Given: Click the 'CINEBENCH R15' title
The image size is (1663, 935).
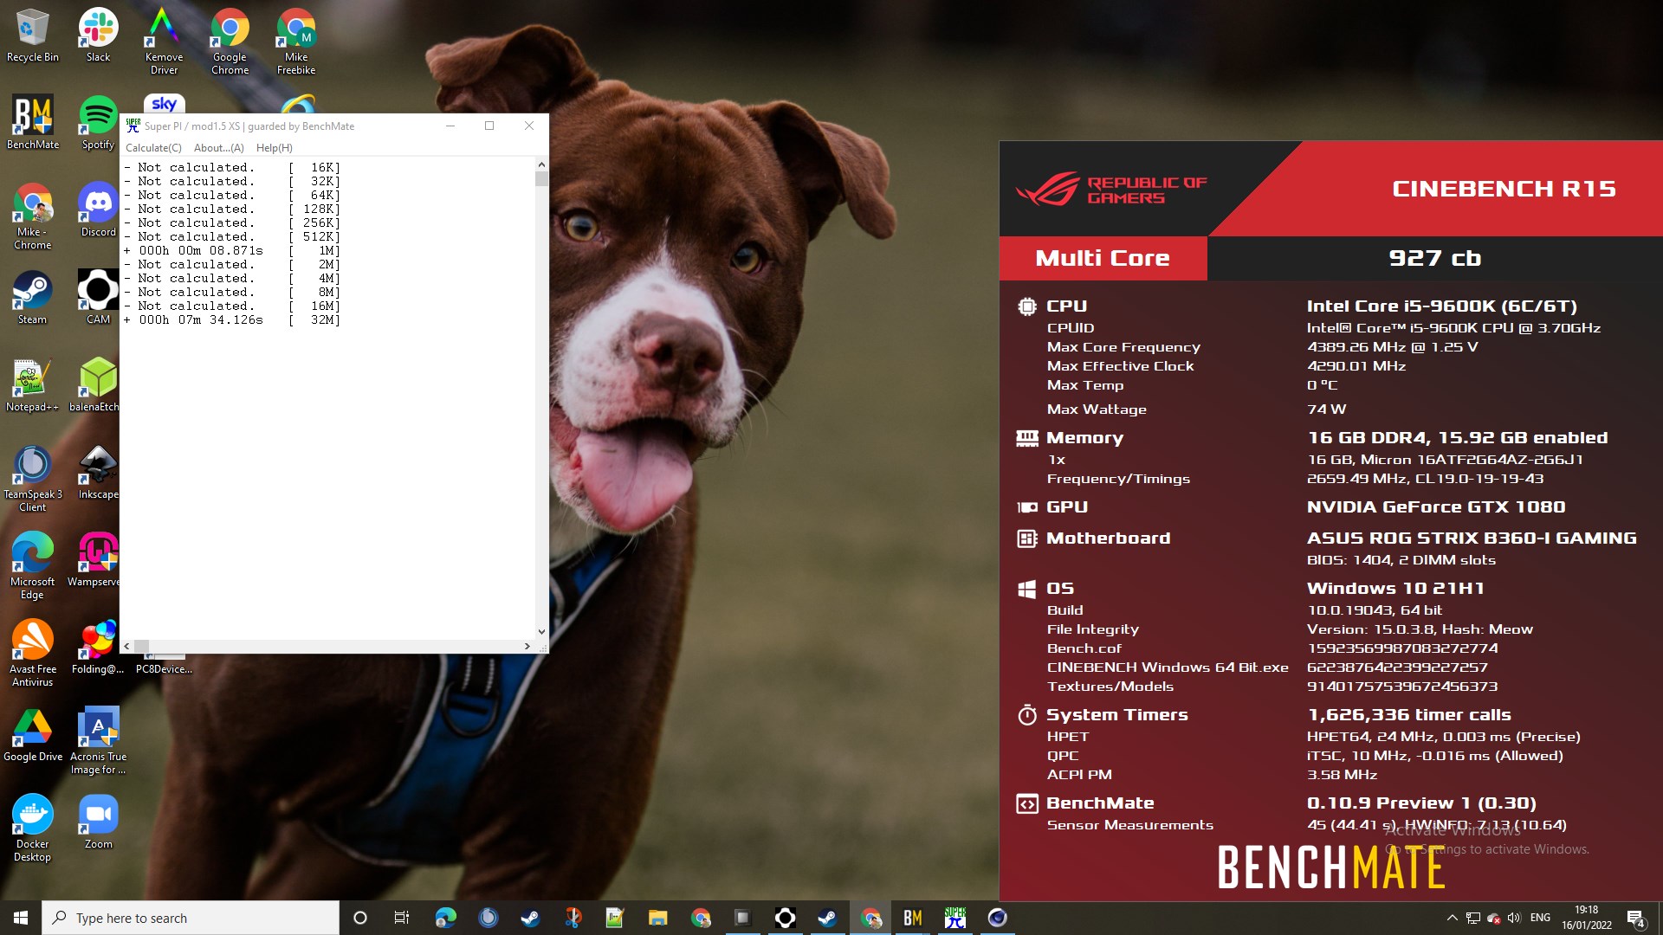Looking at the screenshot, I should point(1504,189).
